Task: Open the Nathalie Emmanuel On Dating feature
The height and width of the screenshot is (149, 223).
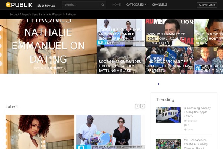Action: [x=48, y=45]
